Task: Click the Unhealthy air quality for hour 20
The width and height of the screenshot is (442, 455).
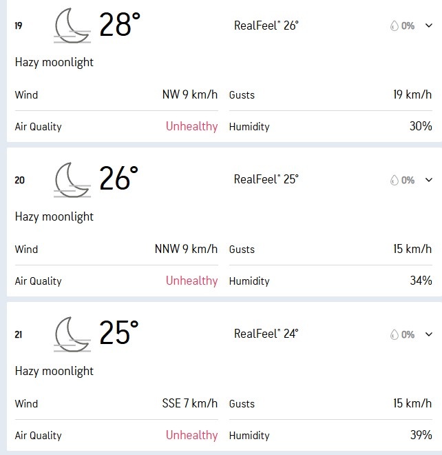Action: [191, 281]
